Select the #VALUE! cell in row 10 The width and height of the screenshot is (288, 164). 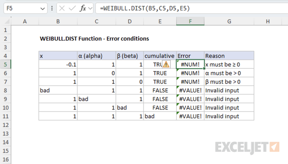click(190, 107)
